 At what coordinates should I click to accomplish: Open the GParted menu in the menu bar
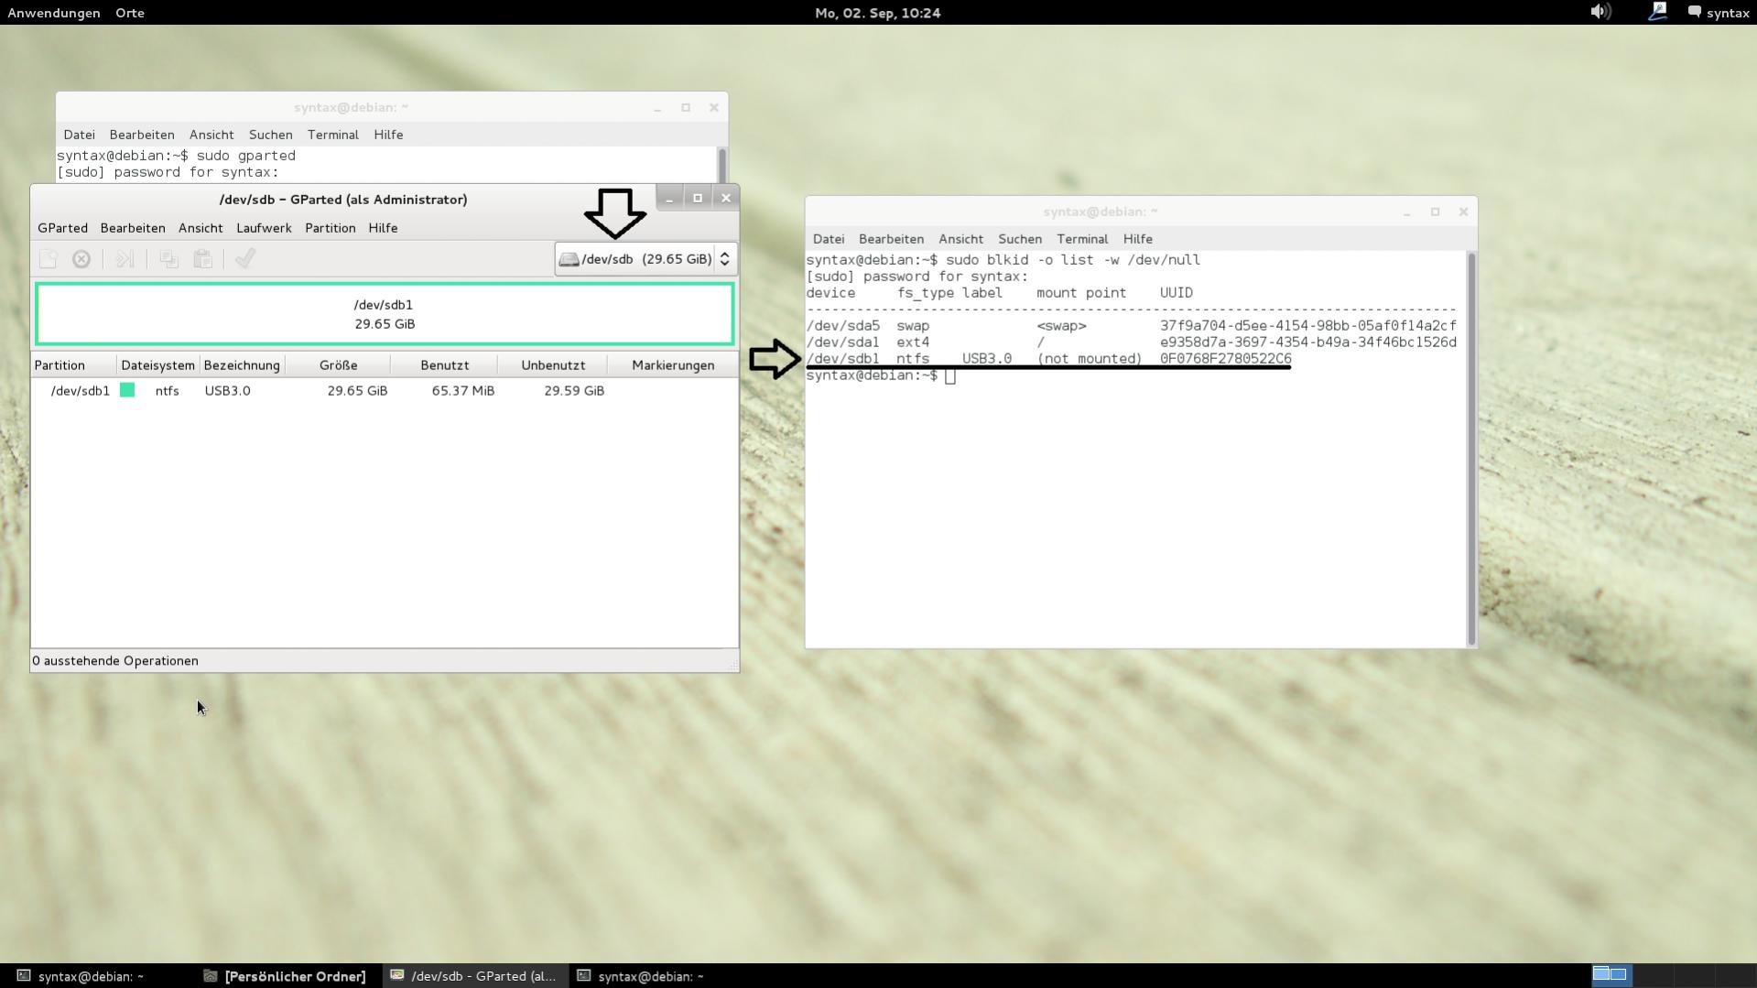[62, 228]
